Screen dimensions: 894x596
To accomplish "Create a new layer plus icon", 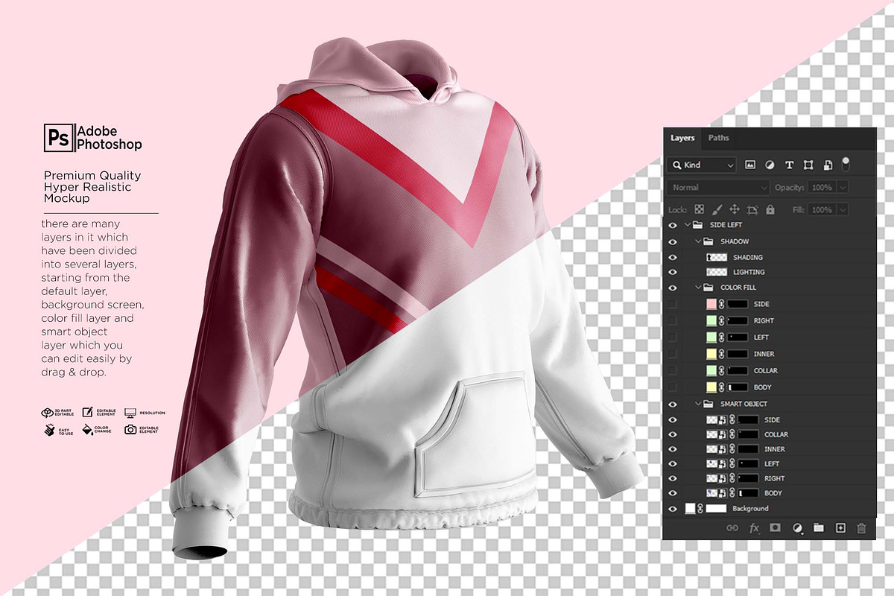I will [840, 527].
